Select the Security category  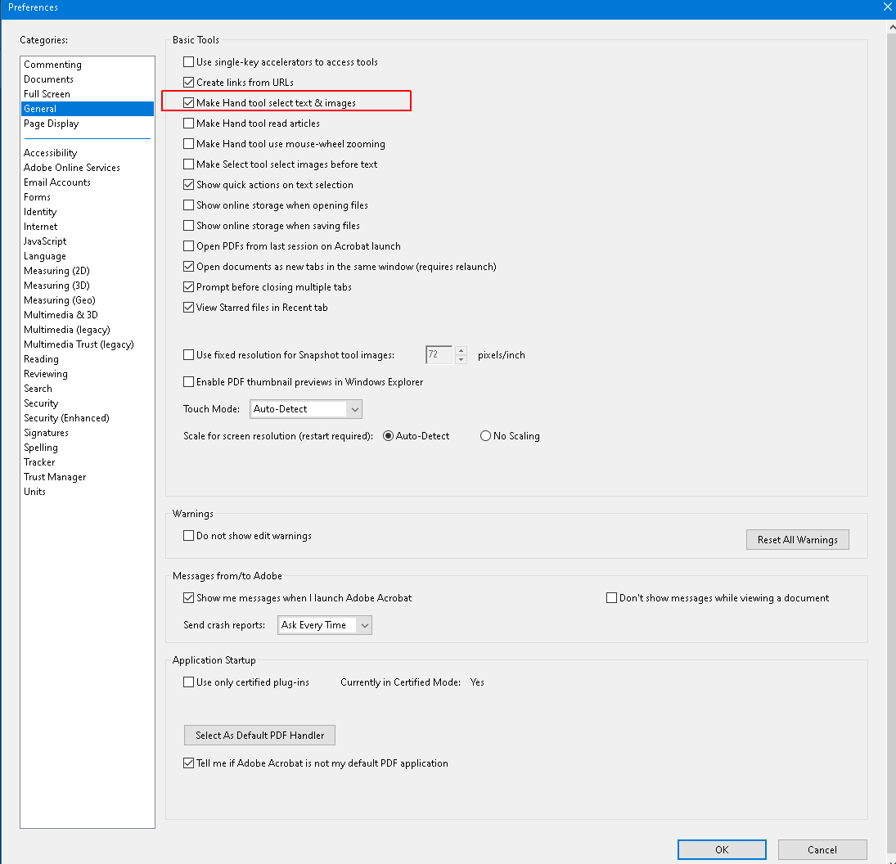click(41, 403)
